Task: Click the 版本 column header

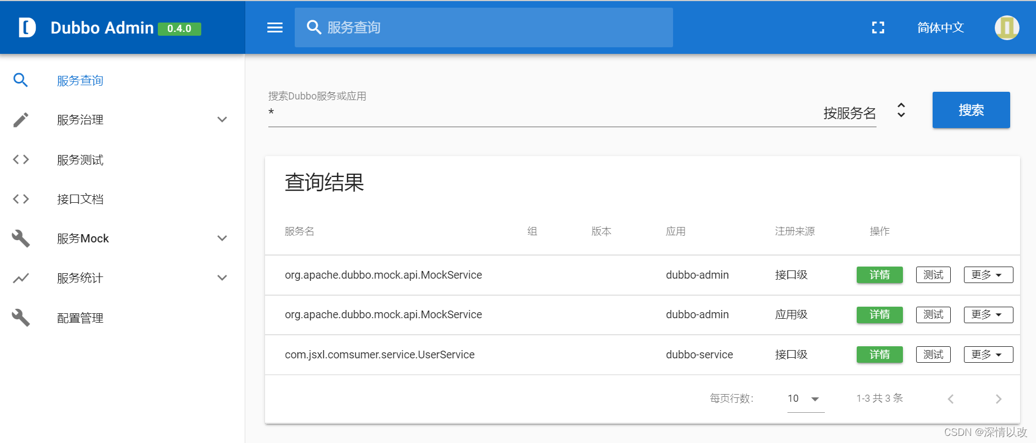Action: [602, 231]
